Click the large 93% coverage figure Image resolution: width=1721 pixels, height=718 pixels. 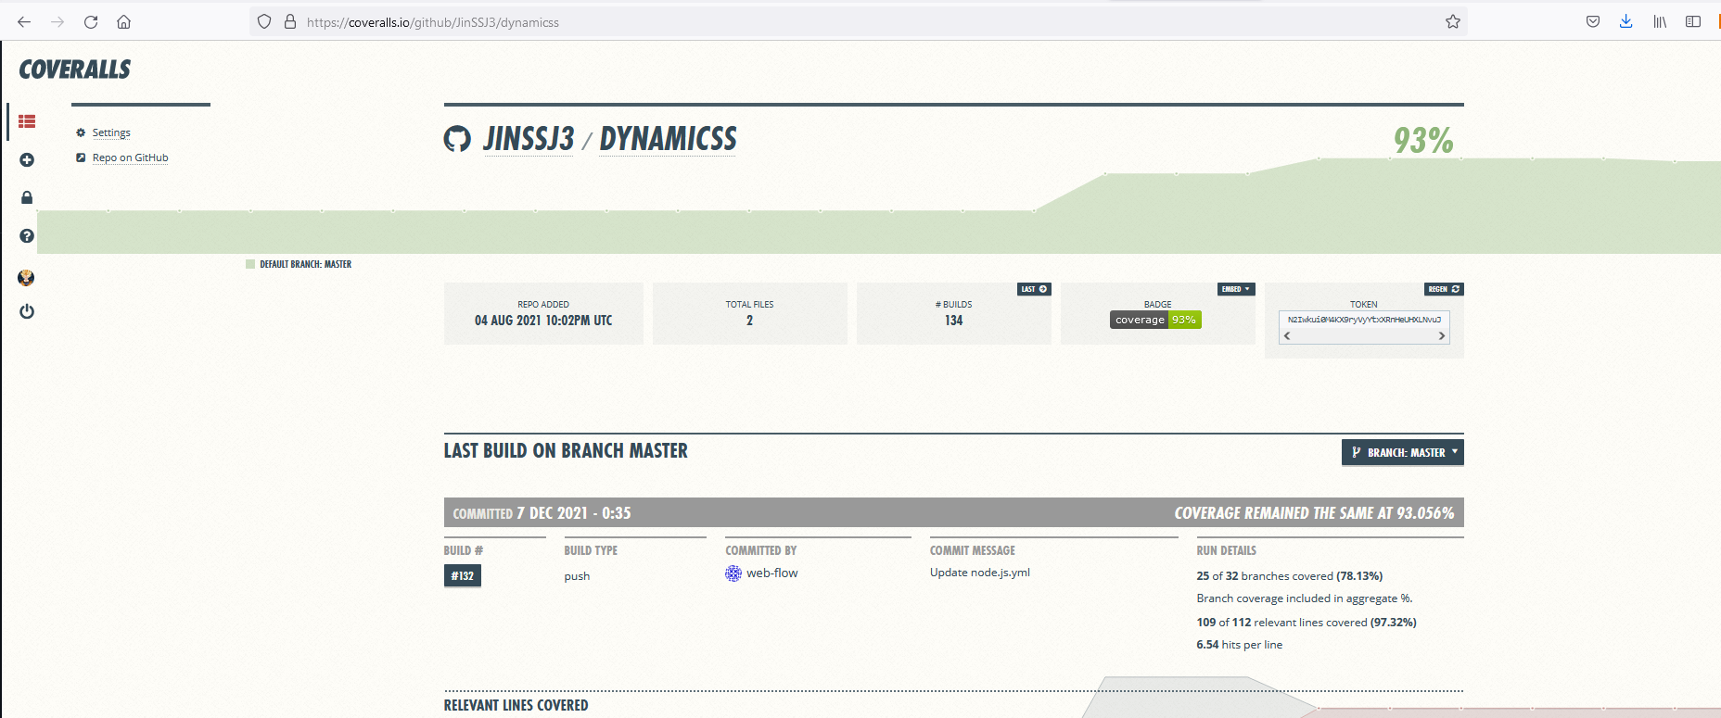1423,141
